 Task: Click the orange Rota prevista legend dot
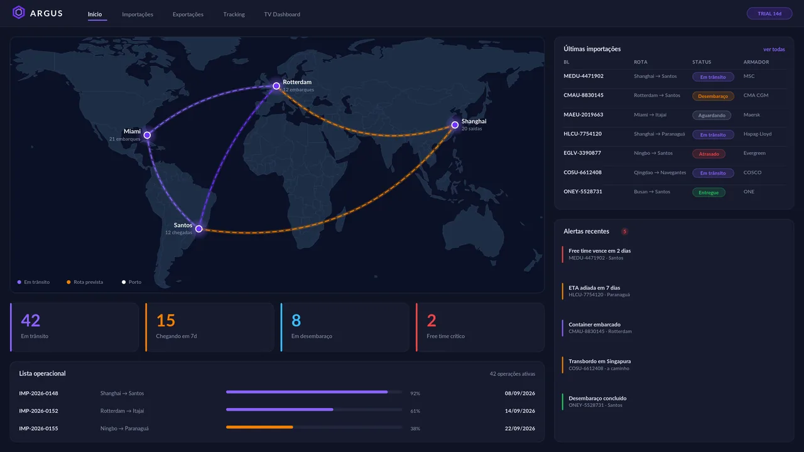(68, 282)
